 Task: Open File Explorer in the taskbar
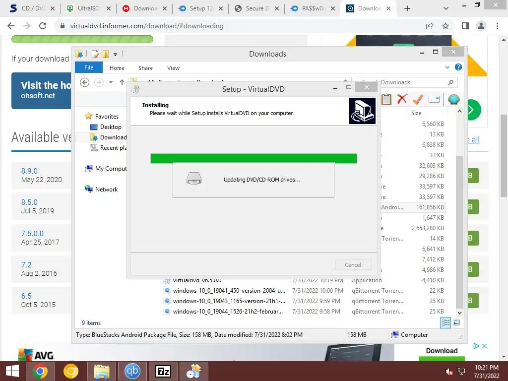pos(102,371)
